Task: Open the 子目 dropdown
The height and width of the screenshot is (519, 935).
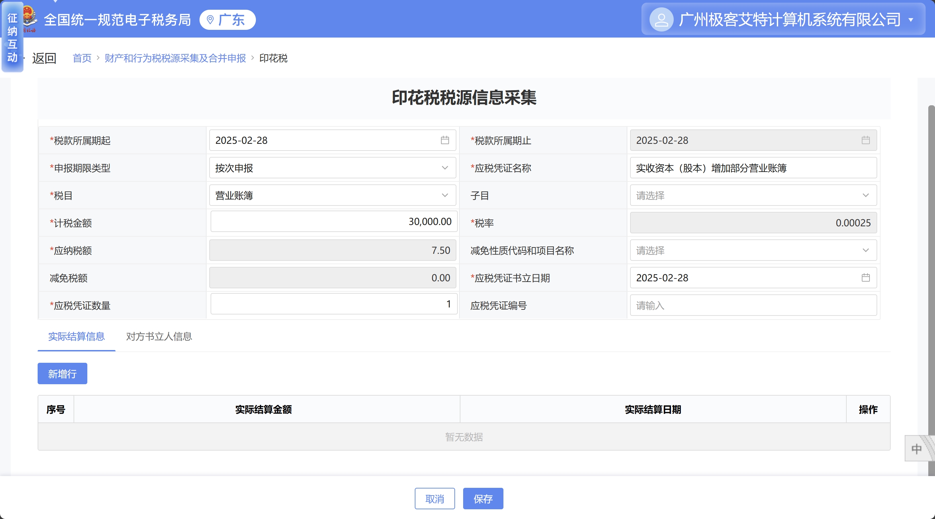Action: 865,195
